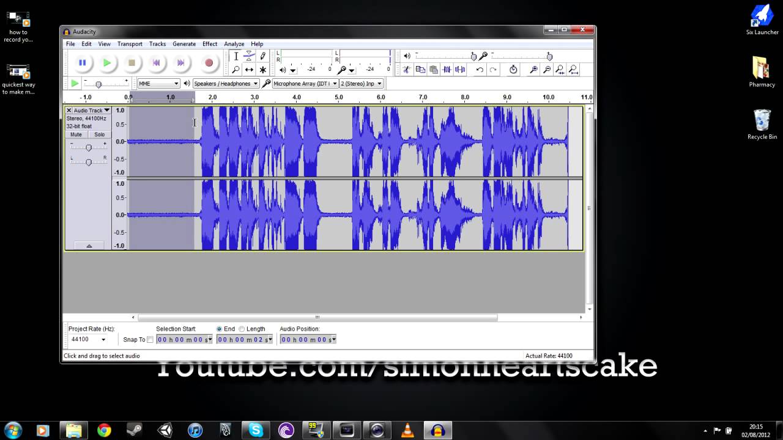Choose the Time Shift tool

tap(249, 70)
